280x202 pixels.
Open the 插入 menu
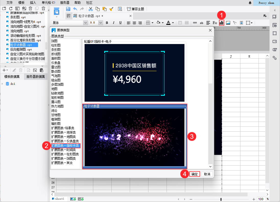[x=33, y=3]
